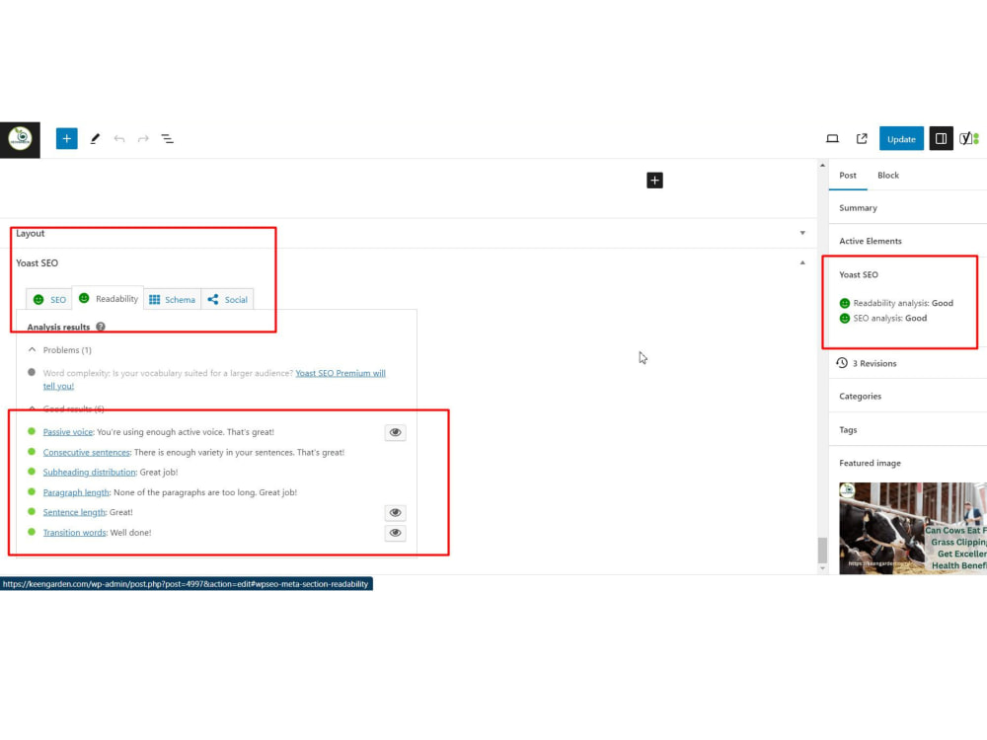Click the scrollbar up arrow
This screenshot has width=987, height=740.
pos(822,166)
